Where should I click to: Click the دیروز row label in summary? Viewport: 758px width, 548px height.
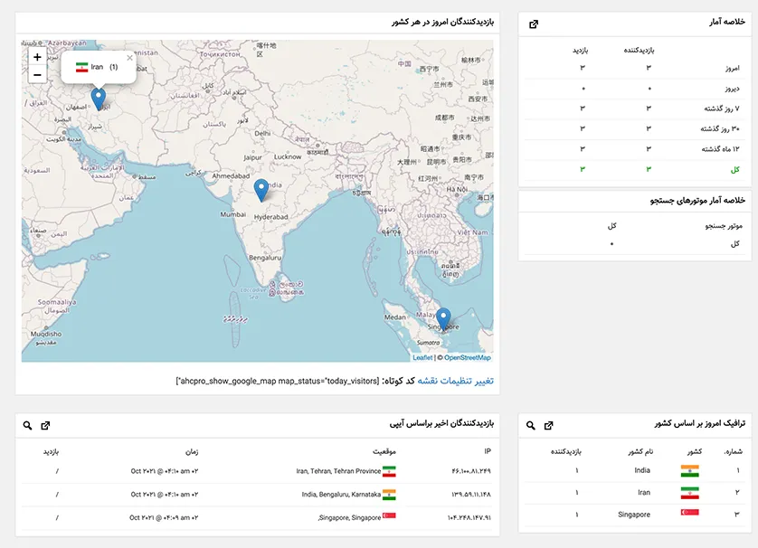733,89
